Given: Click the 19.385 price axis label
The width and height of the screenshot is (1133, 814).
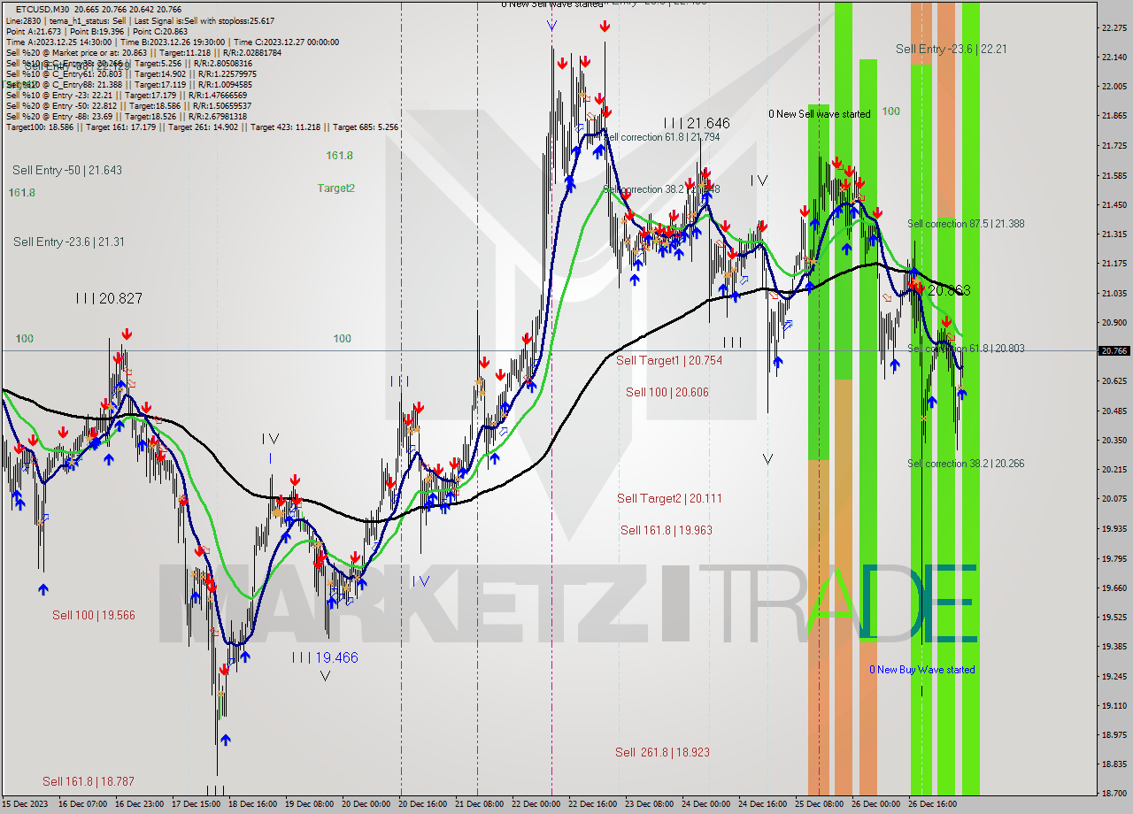Looking at the screenshot, I should [x=1114, y=646].
